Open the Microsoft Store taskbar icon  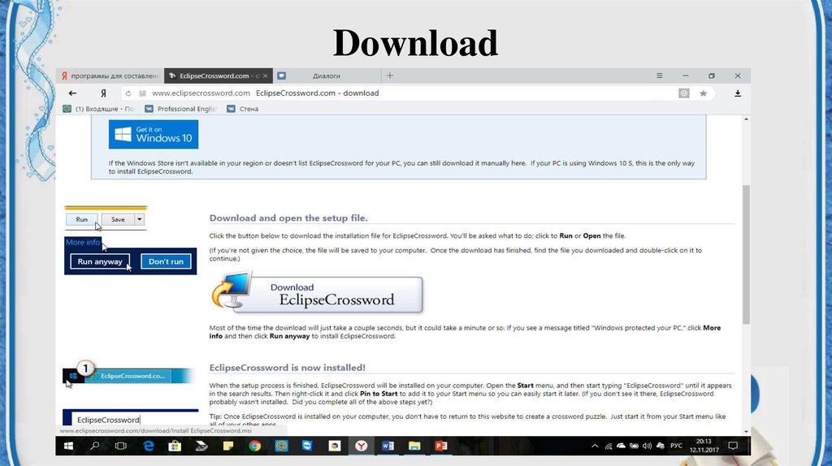click(175, 446)
